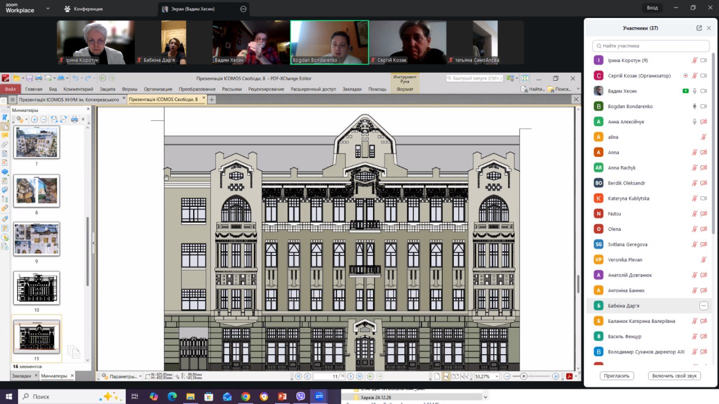Click the Вход button in Zoom

click(652, 7)
